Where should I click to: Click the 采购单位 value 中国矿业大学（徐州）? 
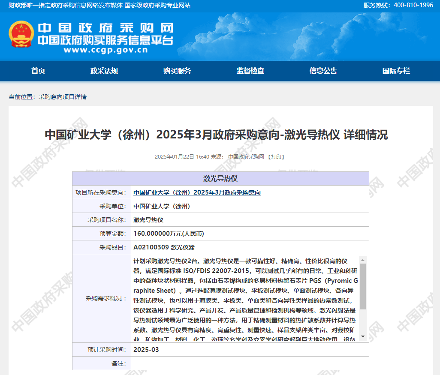pos(162,206)
